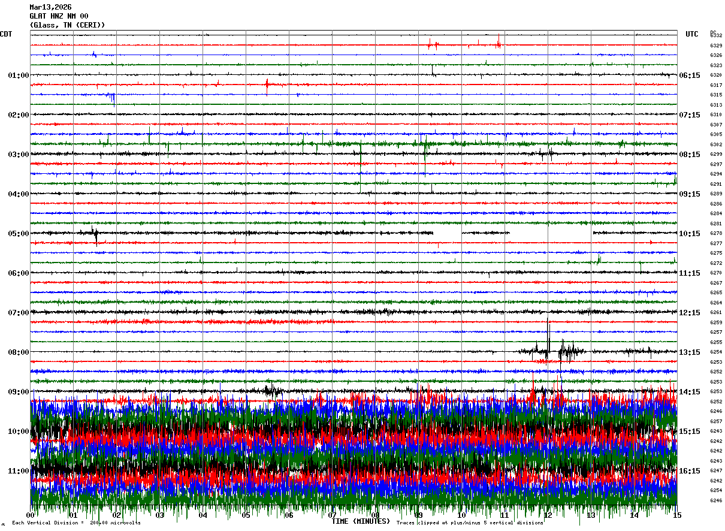725x531 pixels.
Task: Click minute "03" on the time axis
Action: click(159, 515)
